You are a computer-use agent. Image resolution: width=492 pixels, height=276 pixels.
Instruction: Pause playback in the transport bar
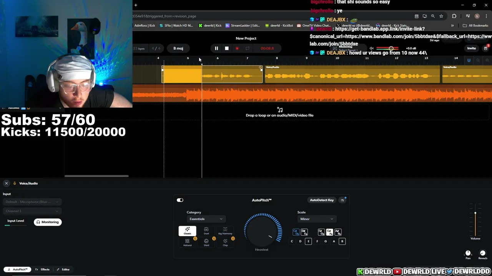click(x=216, y=48)
